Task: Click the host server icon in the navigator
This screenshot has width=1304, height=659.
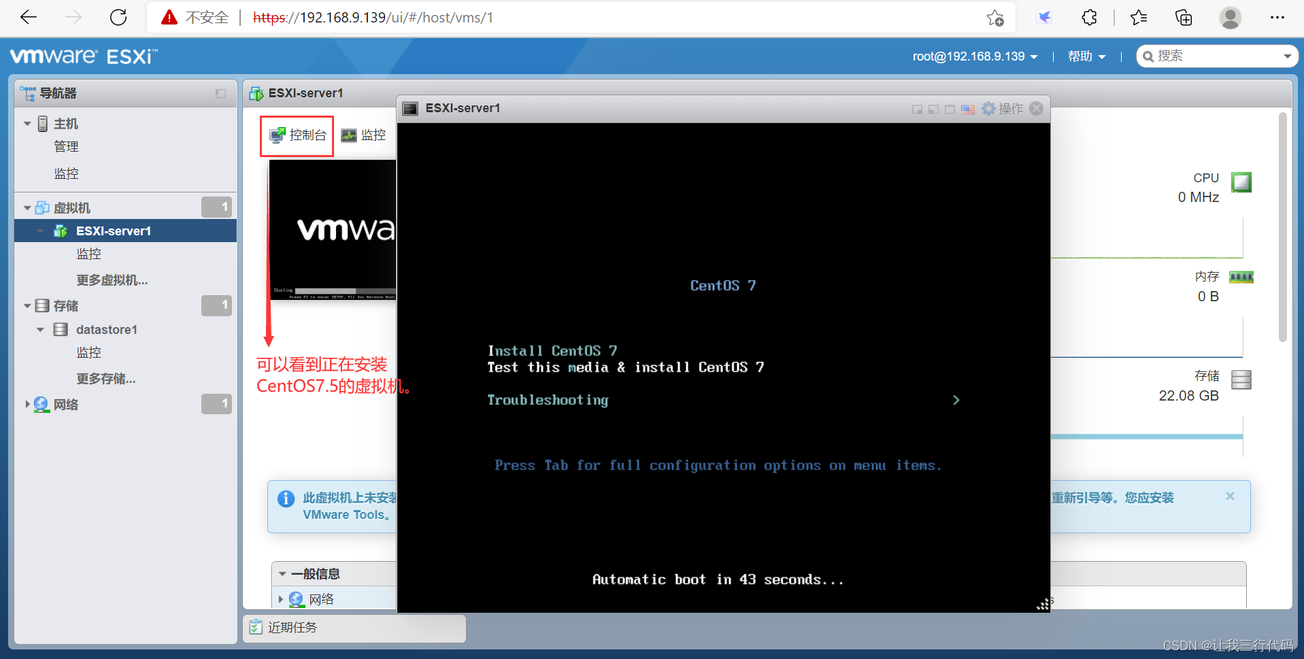Action: (43, 124)
